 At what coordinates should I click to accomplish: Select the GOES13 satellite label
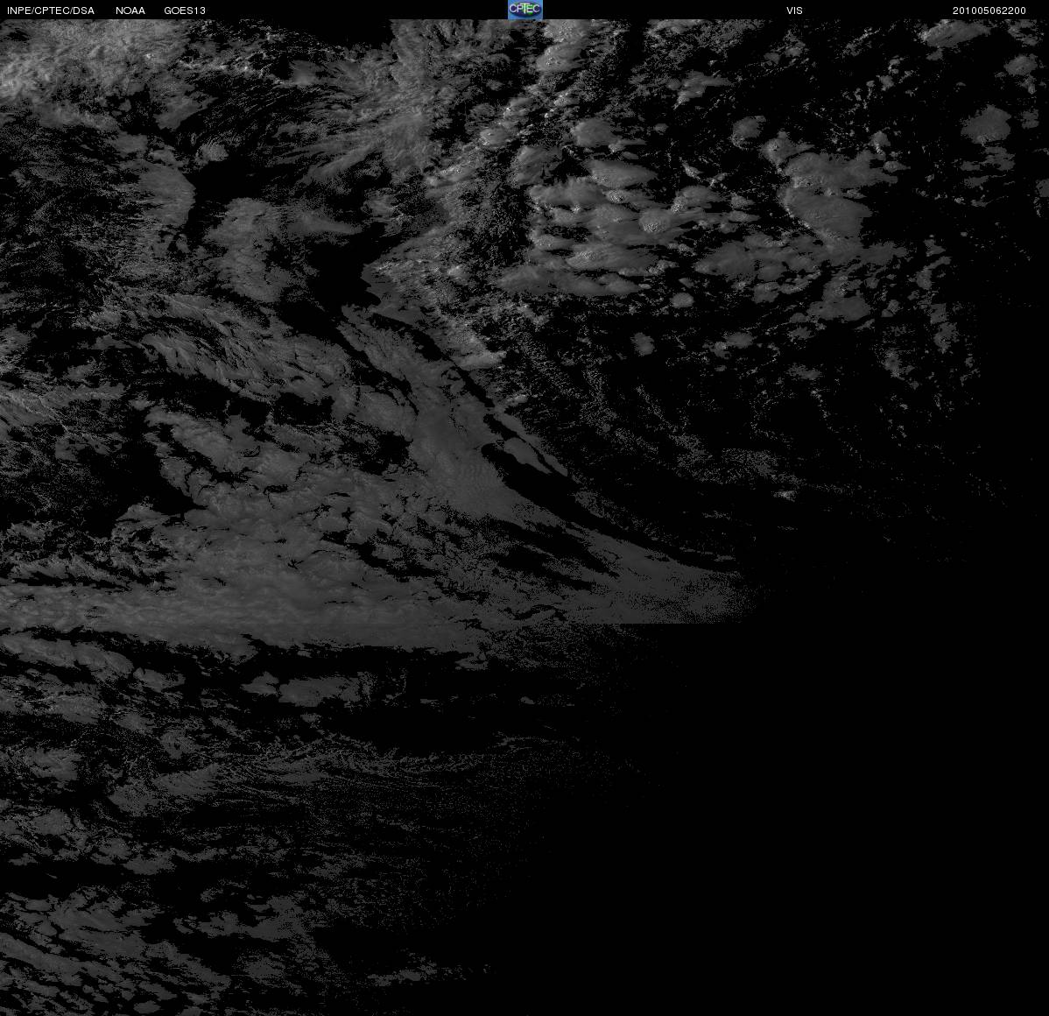(x=185, y=11)
